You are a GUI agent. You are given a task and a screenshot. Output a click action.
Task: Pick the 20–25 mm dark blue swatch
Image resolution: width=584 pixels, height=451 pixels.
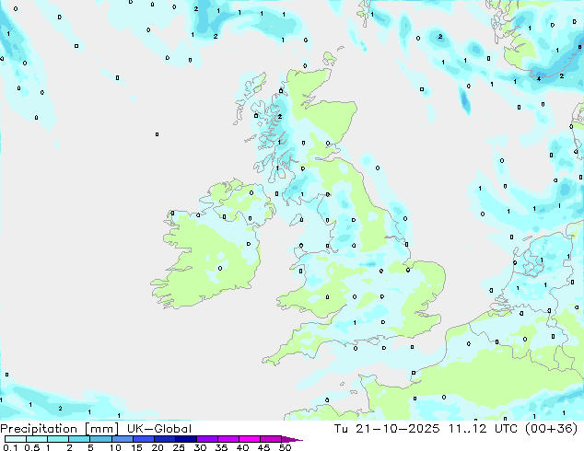click(x=165, y=439)
